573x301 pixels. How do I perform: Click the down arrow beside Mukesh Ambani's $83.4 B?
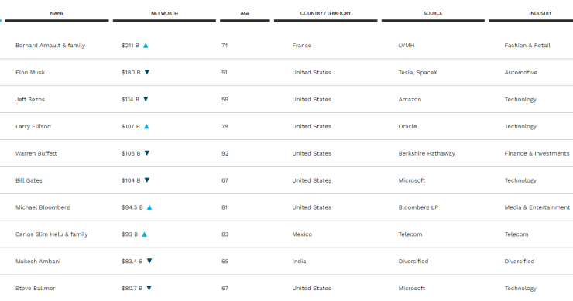pyautogui.click(x=149, y=262)
